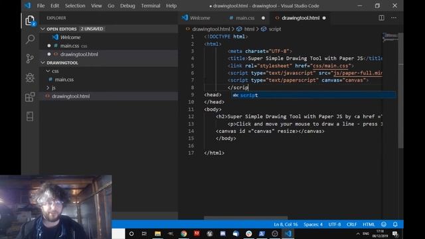
Task: Select Welcome in Open Editors list
Action: tap(70, 37)
